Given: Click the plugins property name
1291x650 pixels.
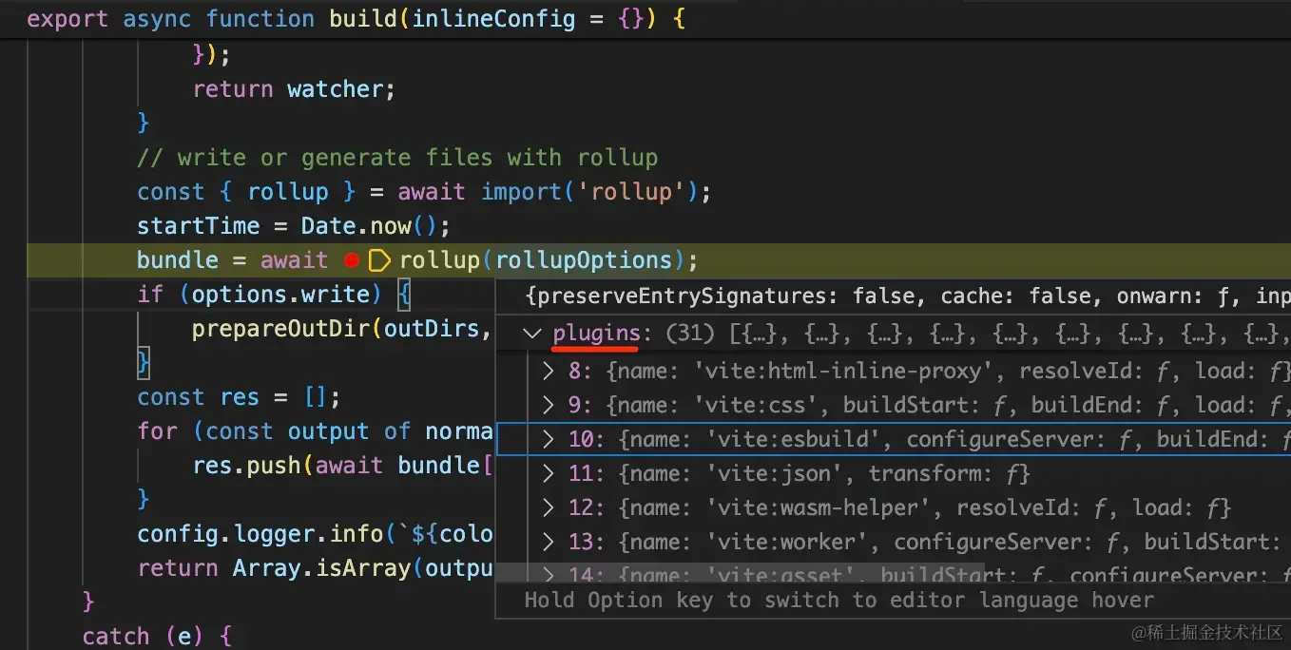Looking at the screenshot, I should point(596,335).
